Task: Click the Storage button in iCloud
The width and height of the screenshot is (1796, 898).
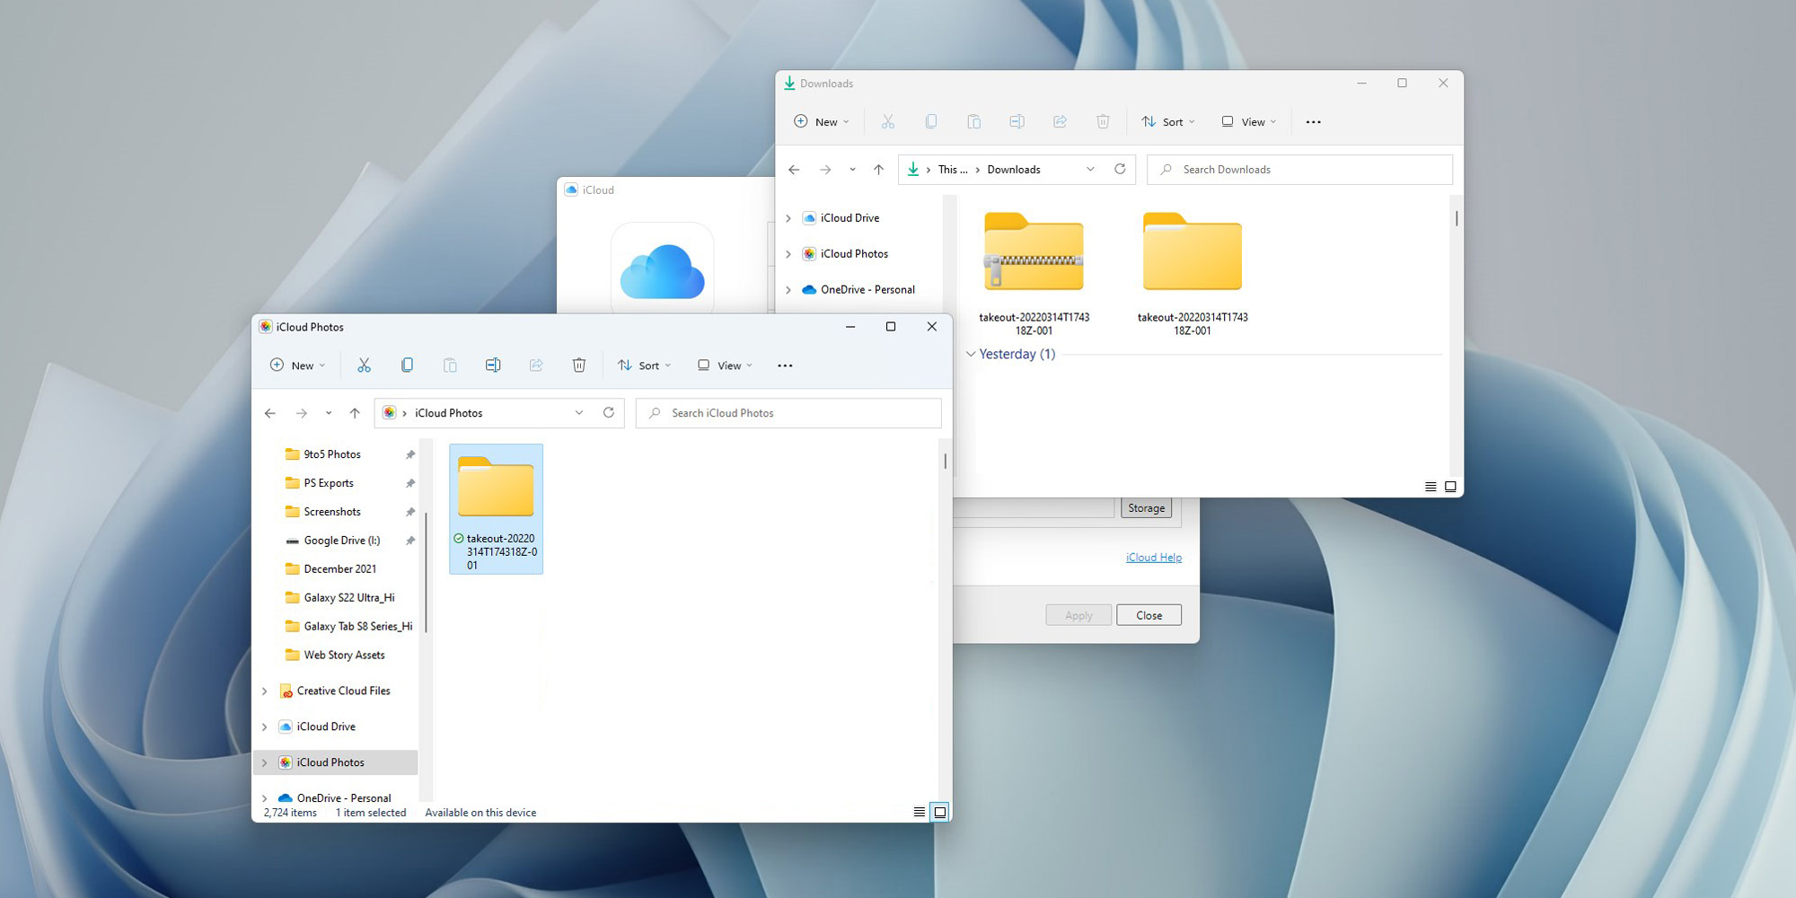Action: 1146,508
